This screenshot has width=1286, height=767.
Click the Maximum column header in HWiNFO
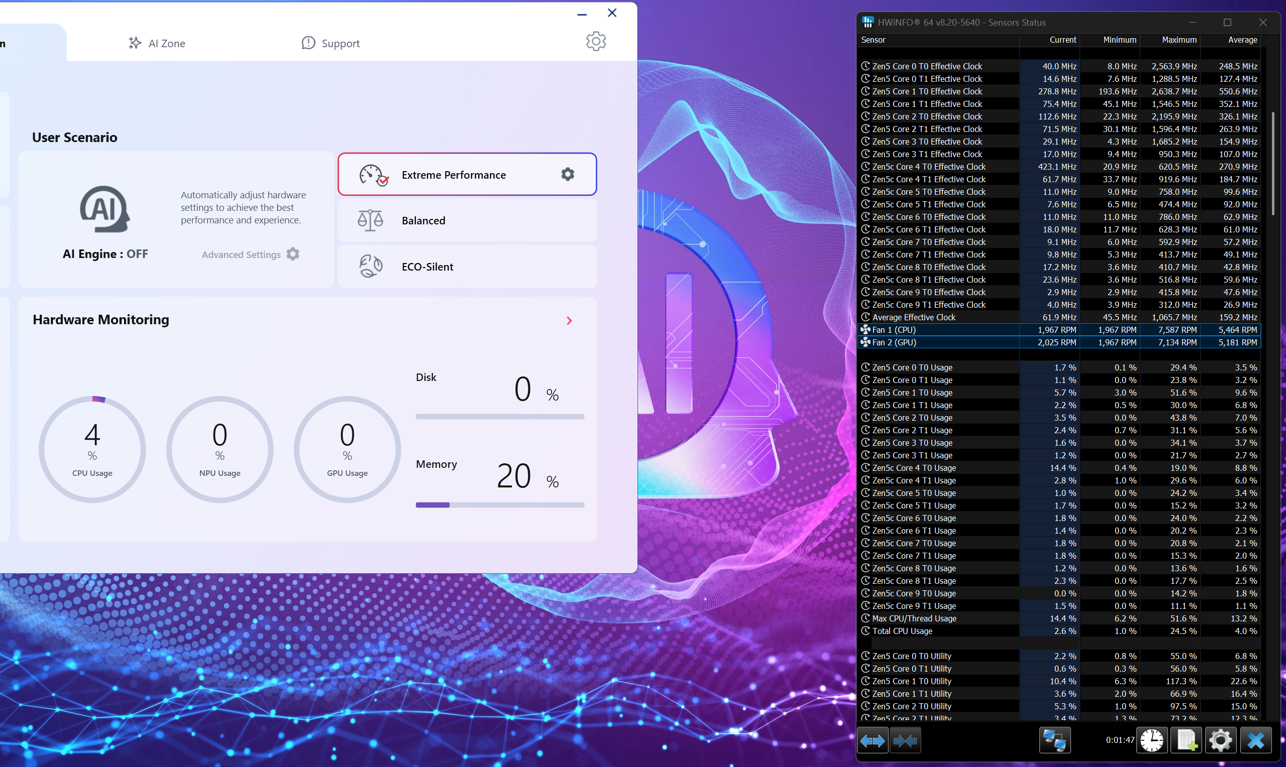click(1169, 40)
